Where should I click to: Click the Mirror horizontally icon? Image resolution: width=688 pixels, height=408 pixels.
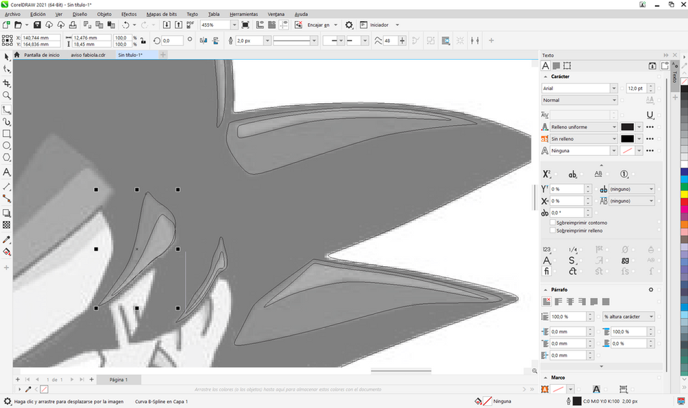203,41
